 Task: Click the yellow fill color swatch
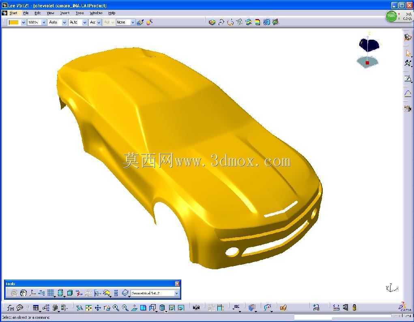(14, 22)
